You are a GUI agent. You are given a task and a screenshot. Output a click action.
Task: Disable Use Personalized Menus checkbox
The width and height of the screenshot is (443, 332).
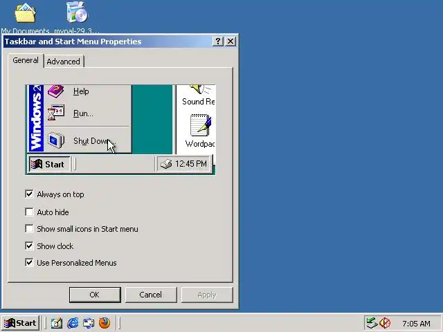[29, 263]
